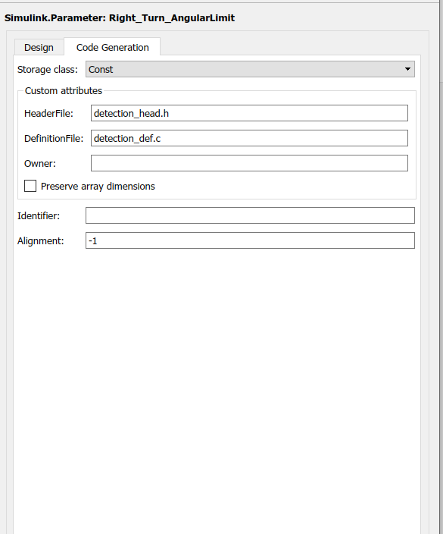Toggle the Preserve array dimensions checkbox
The image size is (443, 534).
coord(30,186)
